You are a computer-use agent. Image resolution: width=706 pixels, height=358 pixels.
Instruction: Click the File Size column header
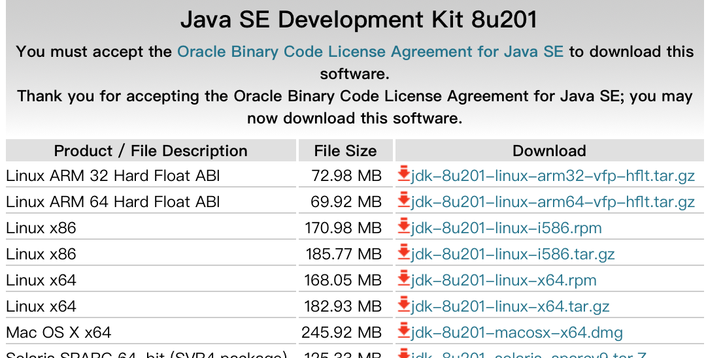coord(345,151)
